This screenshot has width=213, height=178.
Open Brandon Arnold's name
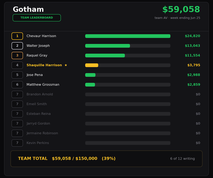coord(40,95)
